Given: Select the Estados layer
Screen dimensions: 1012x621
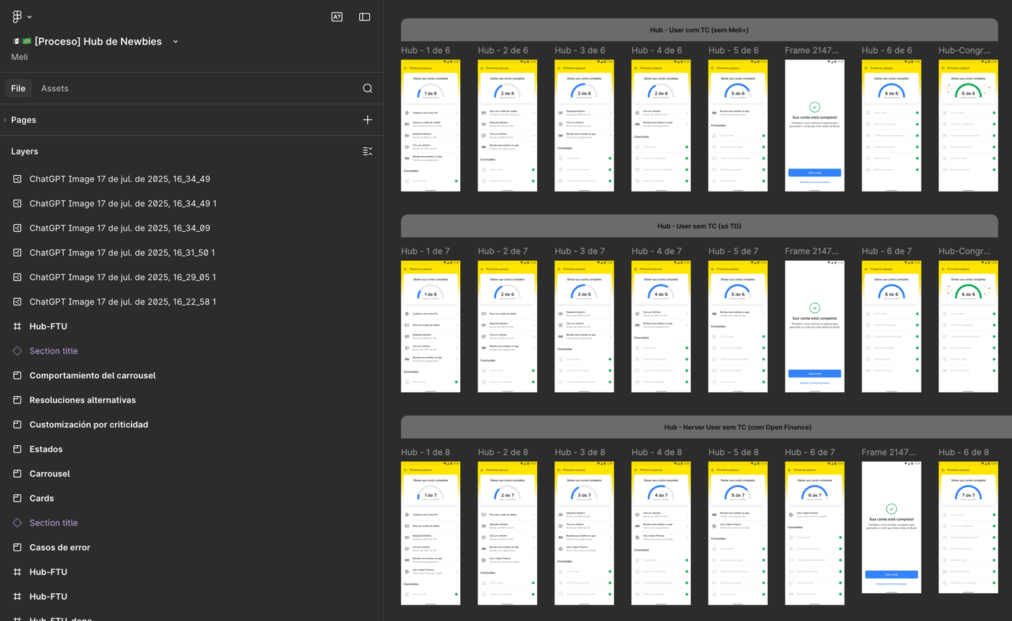Looking at the screenshot, I should [x=46, y=449].
